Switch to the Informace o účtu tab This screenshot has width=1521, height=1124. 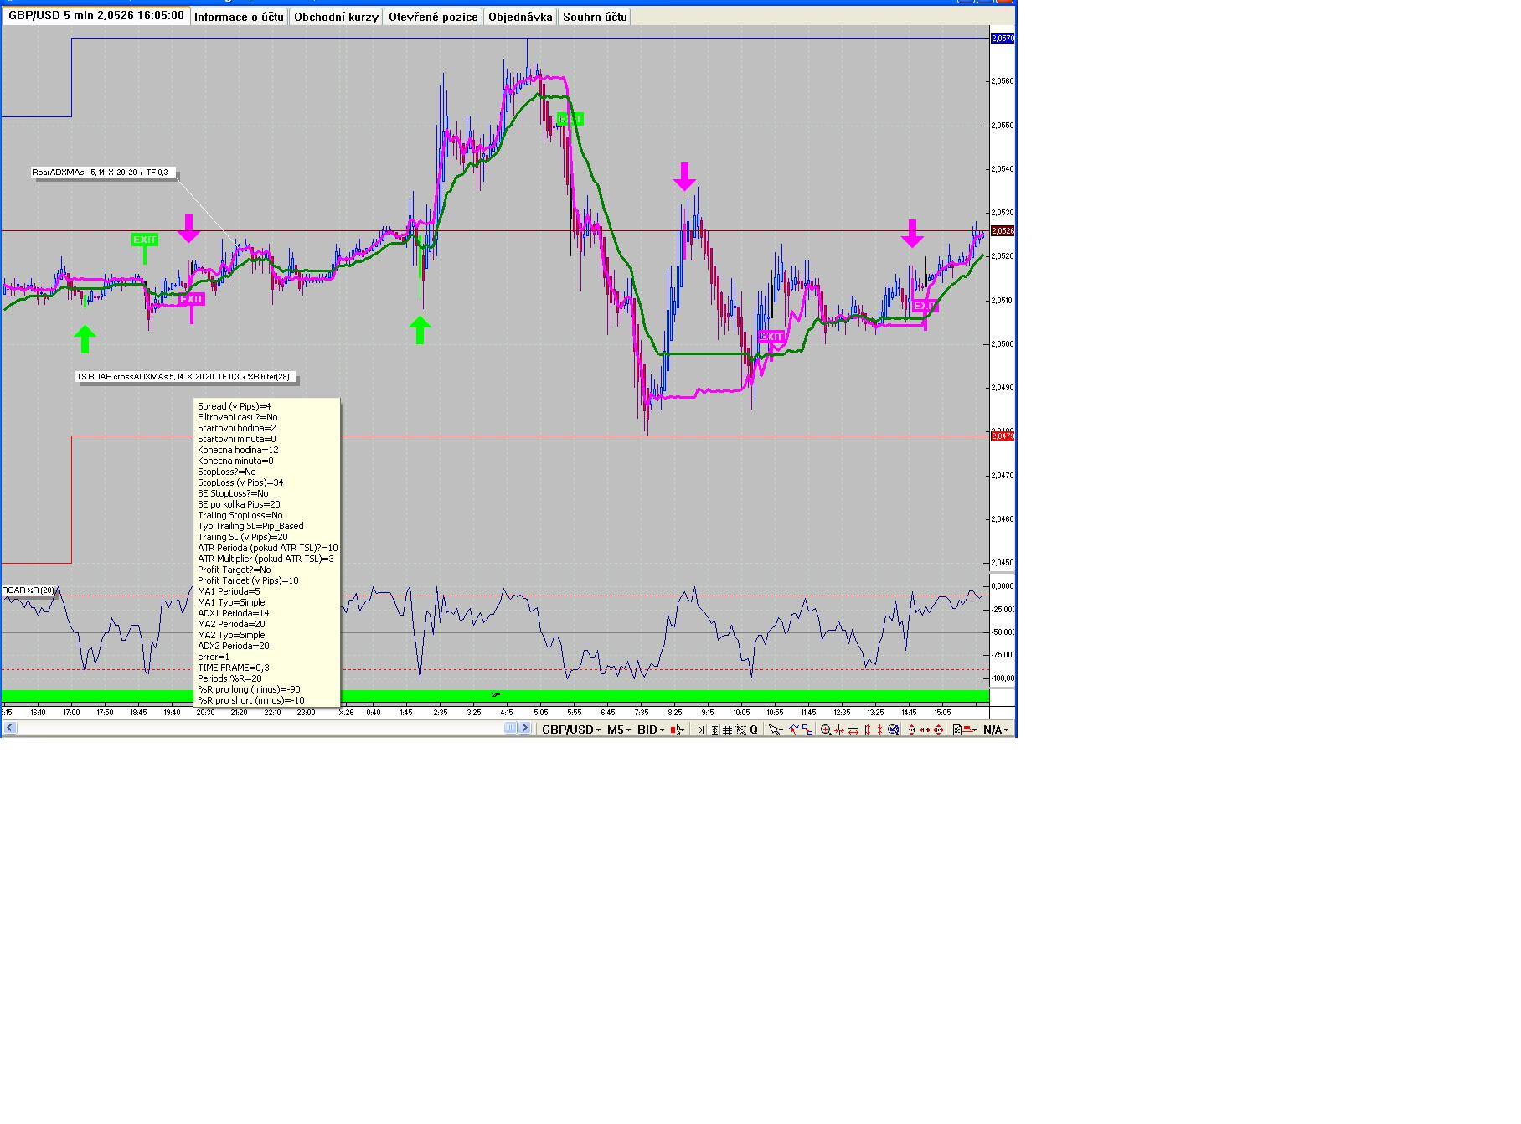point(240,17)
